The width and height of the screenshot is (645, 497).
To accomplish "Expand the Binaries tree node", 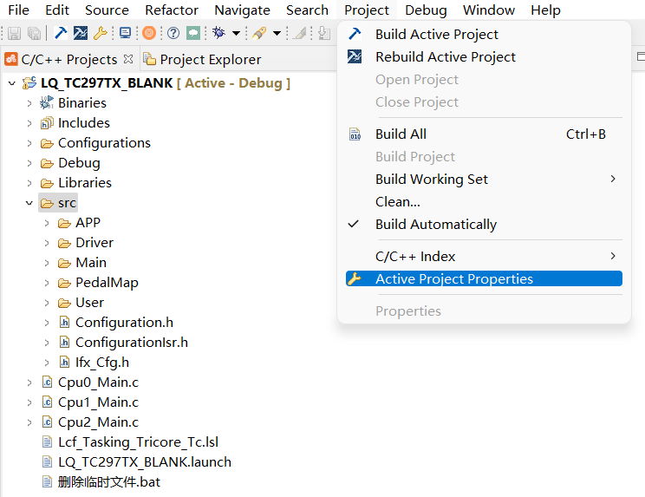I will point(29,103).
